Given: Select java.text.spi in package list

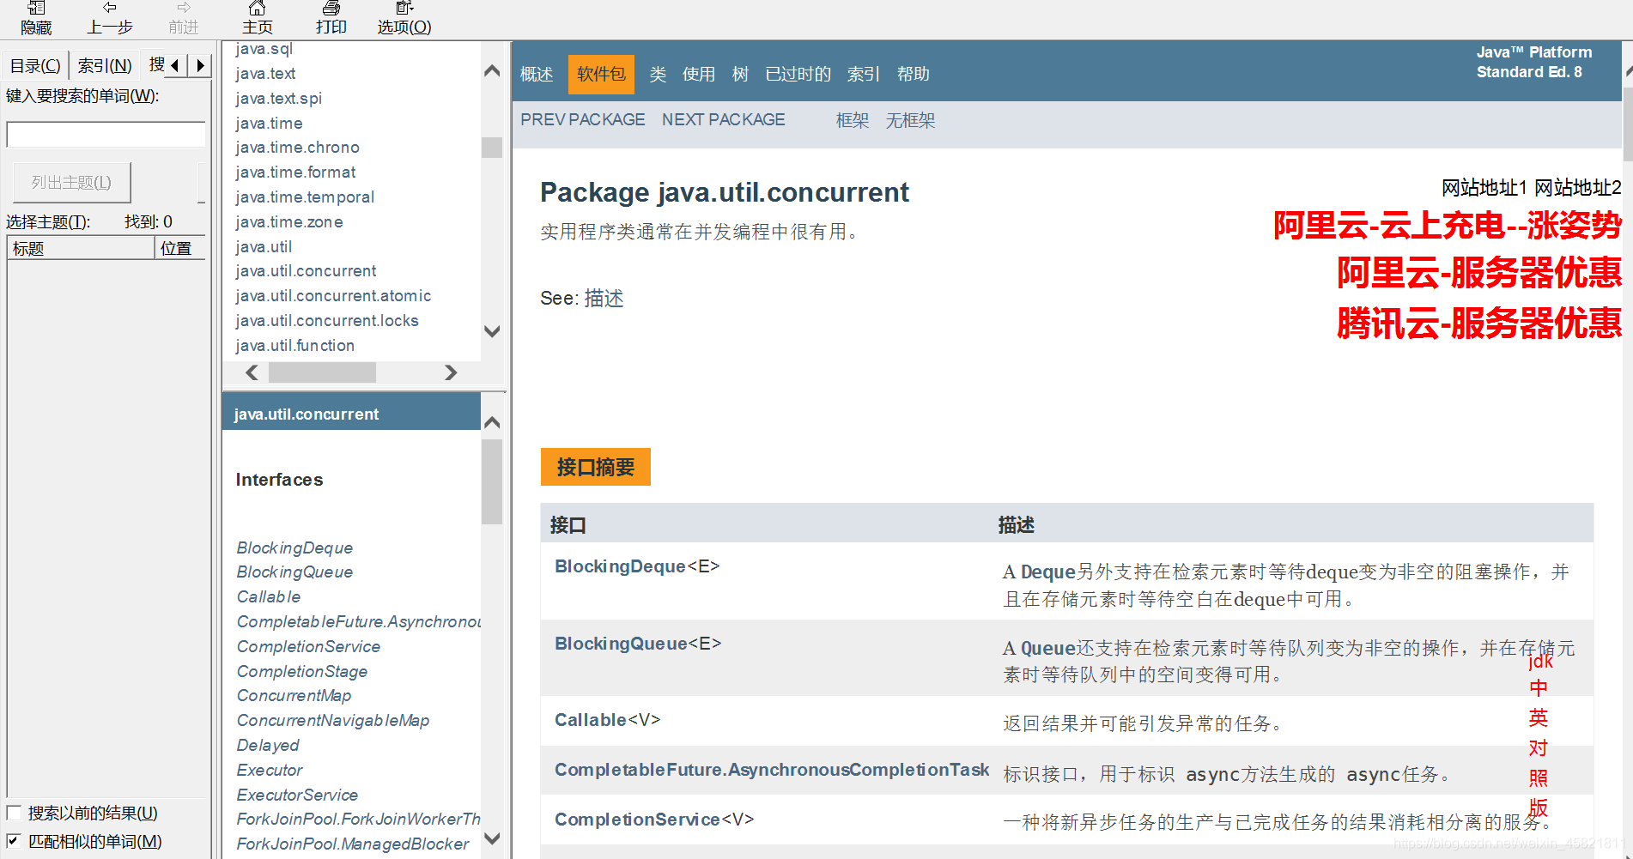Looking at the screenshot, I should [278, 99].
